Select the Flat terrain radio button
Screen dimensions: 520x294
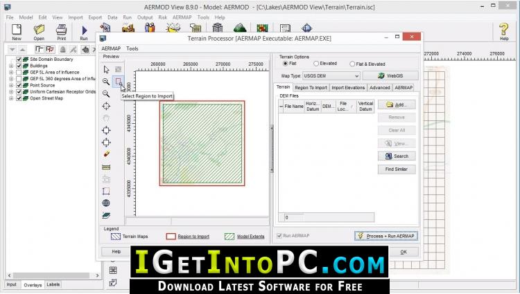(285, 64)
